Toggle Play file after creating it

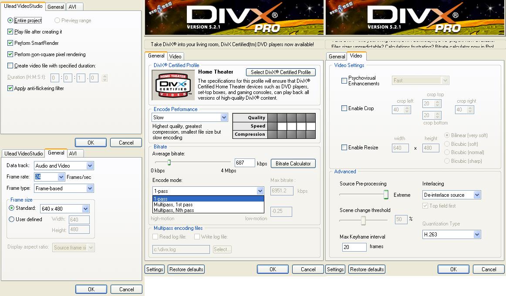[10, 32]
